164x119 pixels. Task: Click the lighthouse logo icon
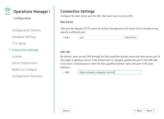8,11
